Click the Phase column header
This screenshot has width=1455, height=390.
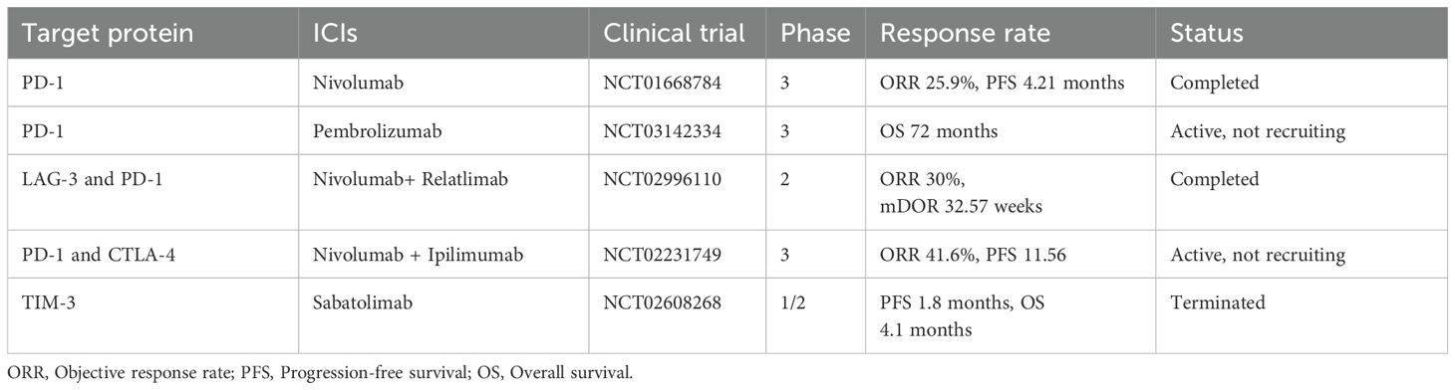[815, 33]
